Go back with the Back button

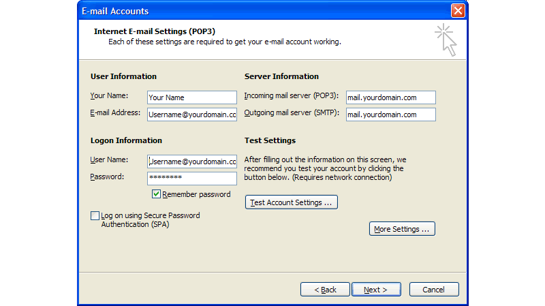coord(325,290)
